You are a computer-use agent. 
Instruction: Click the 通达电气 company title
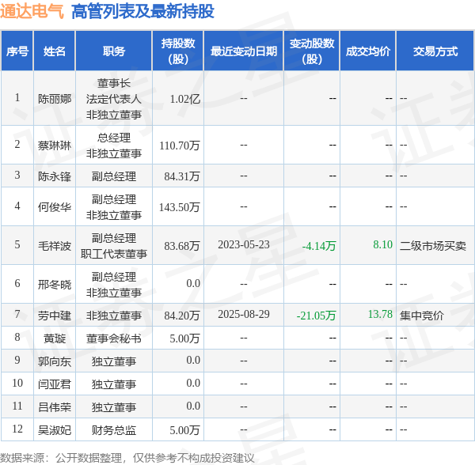pyautogui.click(x=32, y=12)
